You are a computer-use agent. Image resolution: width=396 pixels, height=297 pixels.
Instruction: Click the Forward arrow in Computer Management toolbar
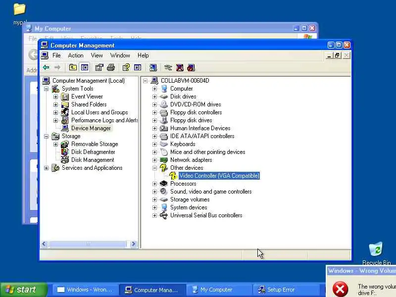point(57,67)
